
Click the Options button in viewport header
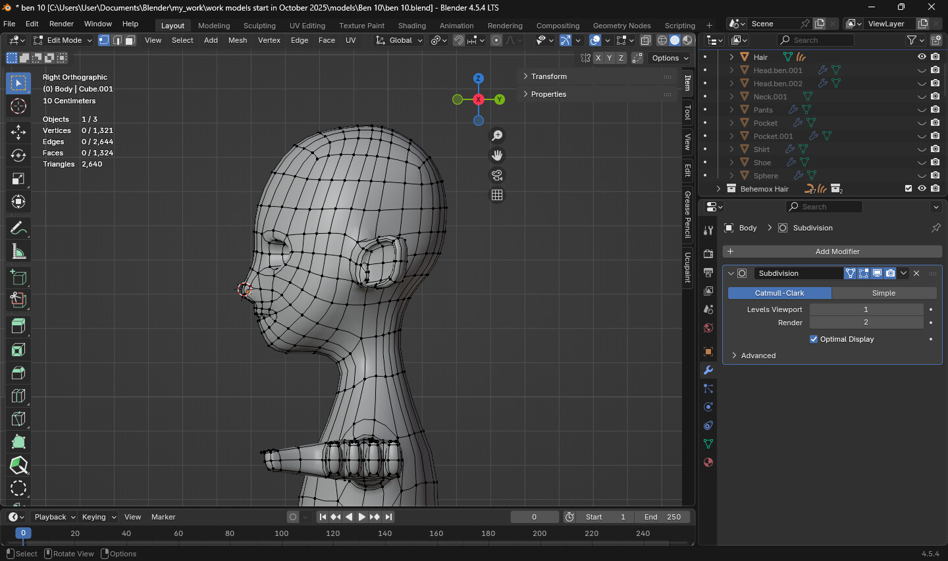(x=670, y=58)
